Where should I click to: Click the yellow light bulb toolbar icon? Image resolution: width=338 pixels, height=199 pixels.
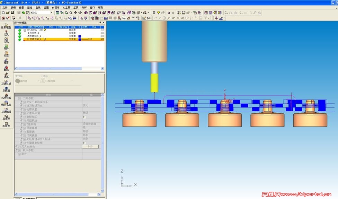159,13
